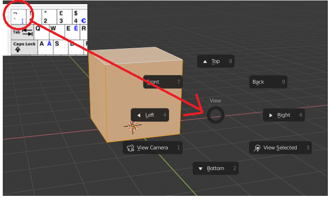Choose Front view pie option
The height and width of the screenshot is (200, 332).
[163, 82]
